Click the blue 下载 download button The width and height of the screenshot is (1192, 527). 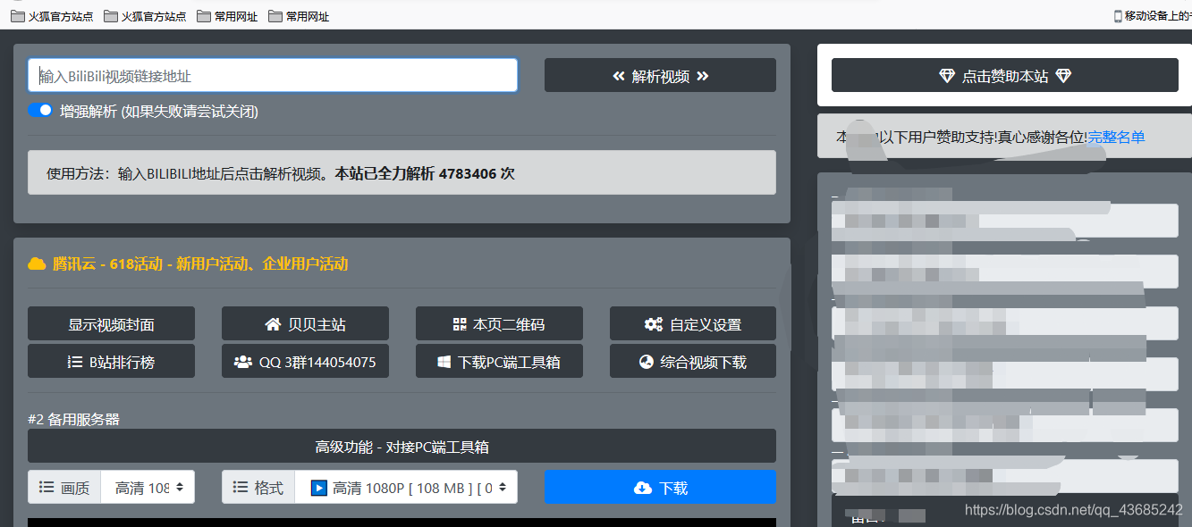pyautogui.click(x=660, y=487)
